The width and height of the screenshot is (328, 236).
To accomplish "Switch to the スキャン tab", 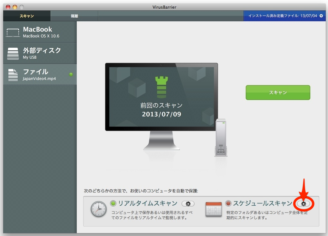I will [x=27, y=16].
